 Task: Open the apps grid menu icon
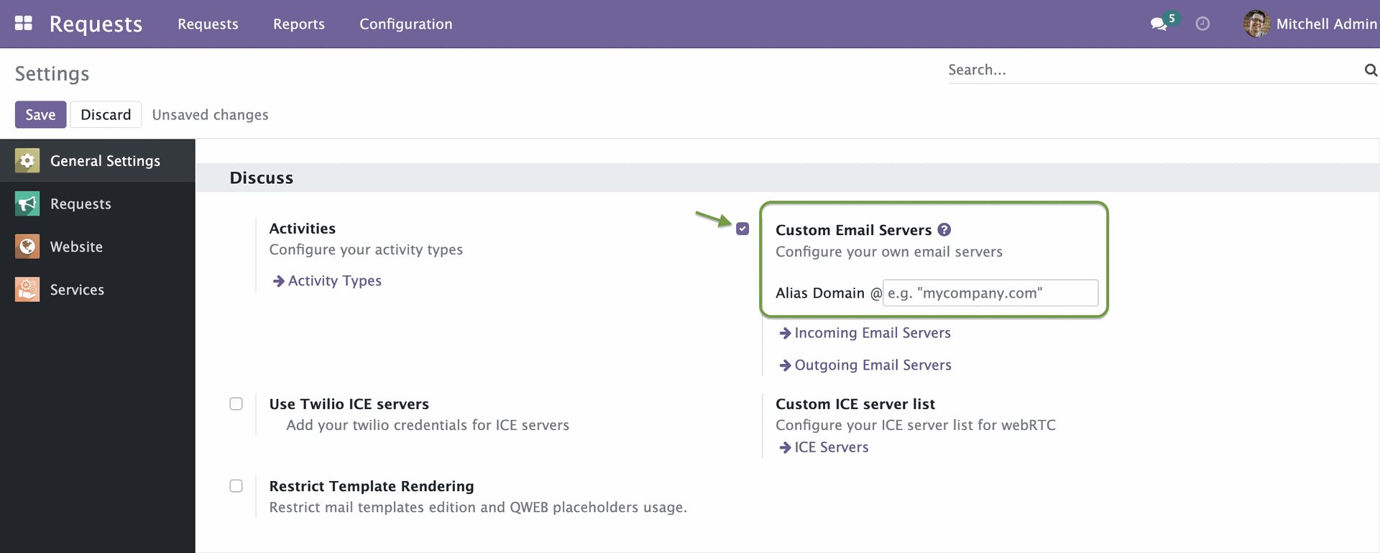[x=24, y=24]
